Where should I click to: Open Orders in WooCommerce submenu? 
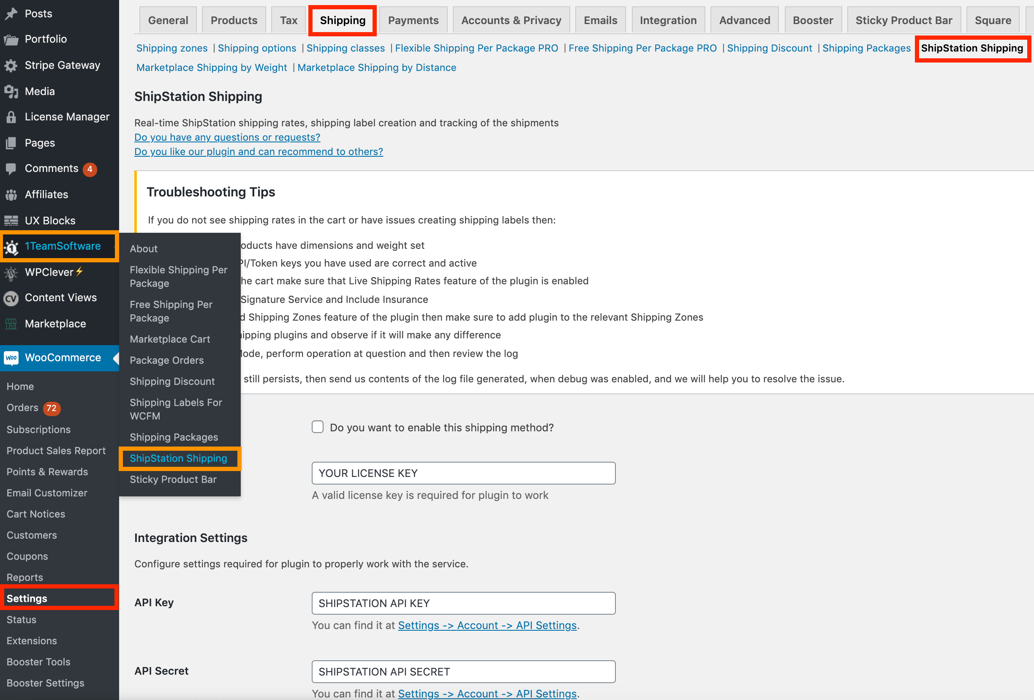pyautogui.click(x=22, y=408)
